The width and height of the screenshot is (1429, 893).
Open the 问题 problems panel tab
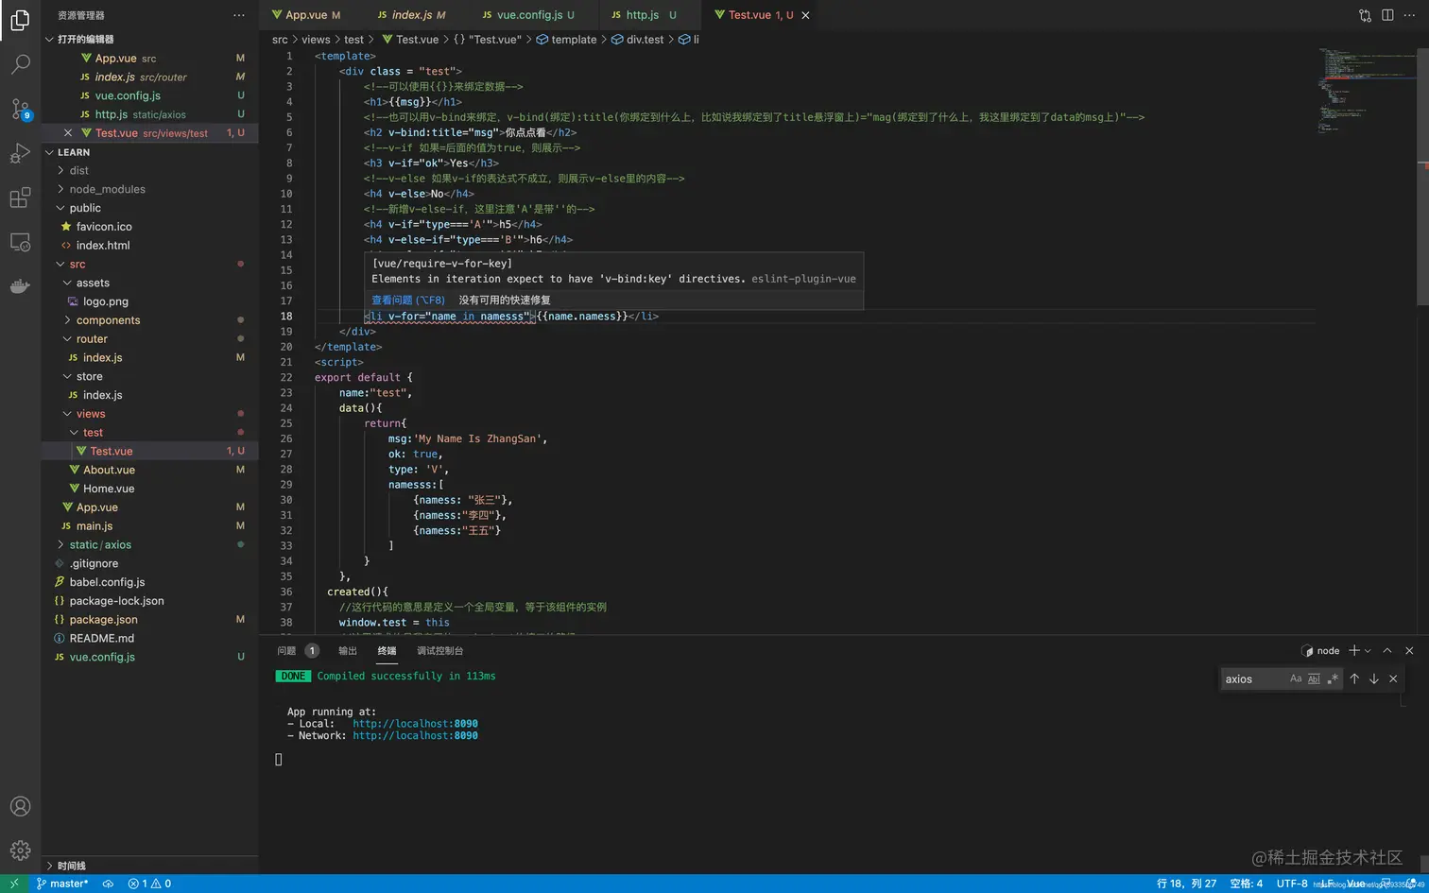click(298, 650)
